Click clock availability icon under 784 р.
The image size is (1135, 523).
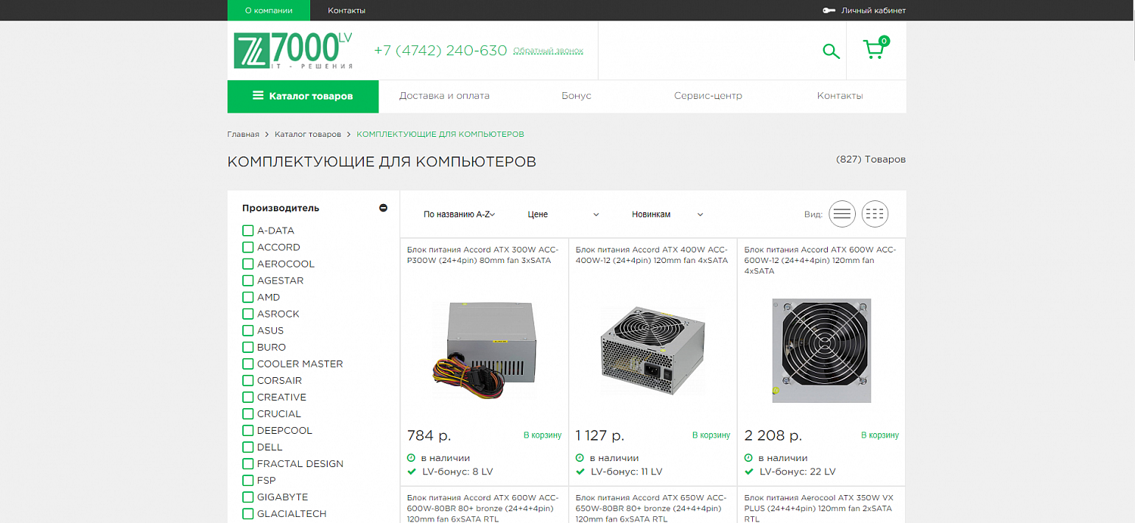click(x=411, y=458)
